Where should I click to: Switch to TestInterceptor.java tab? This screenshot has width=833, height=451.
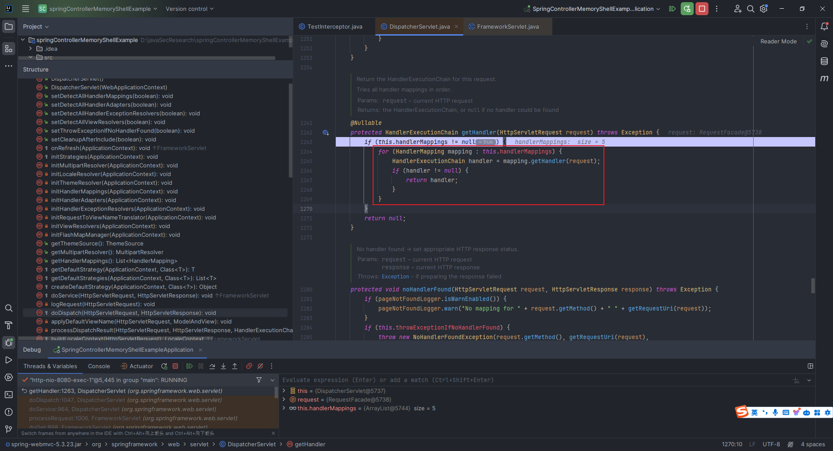(331, 26)
